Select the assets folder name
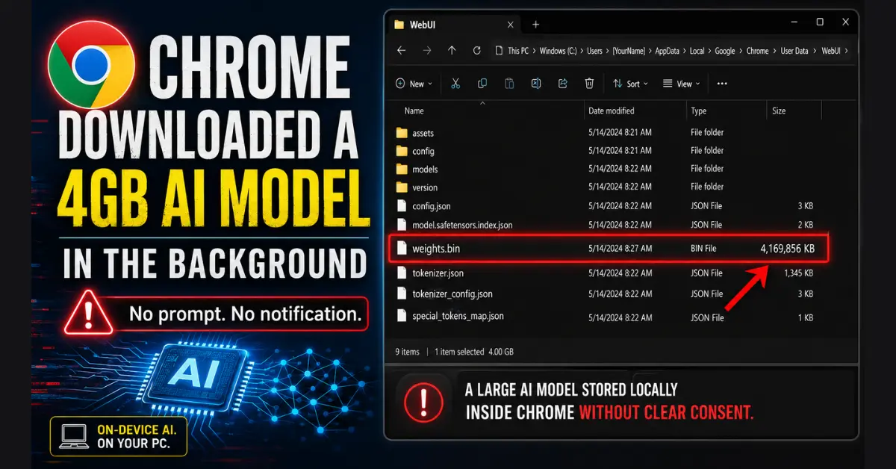896x469 pixels. (423, 133)
